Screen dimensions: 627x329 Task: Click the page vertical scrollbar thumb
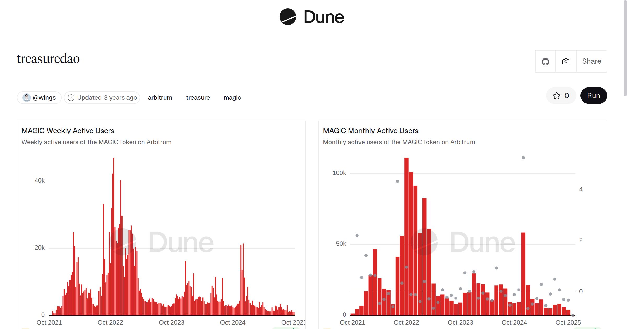click(625, 48)
